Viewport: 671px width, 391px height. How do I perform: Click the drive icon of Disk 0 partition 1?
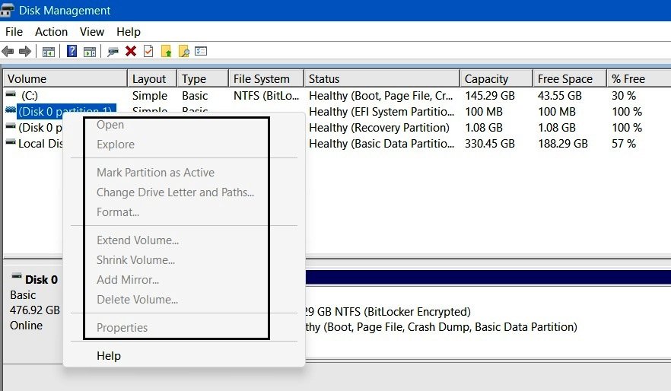pos(11,110)
